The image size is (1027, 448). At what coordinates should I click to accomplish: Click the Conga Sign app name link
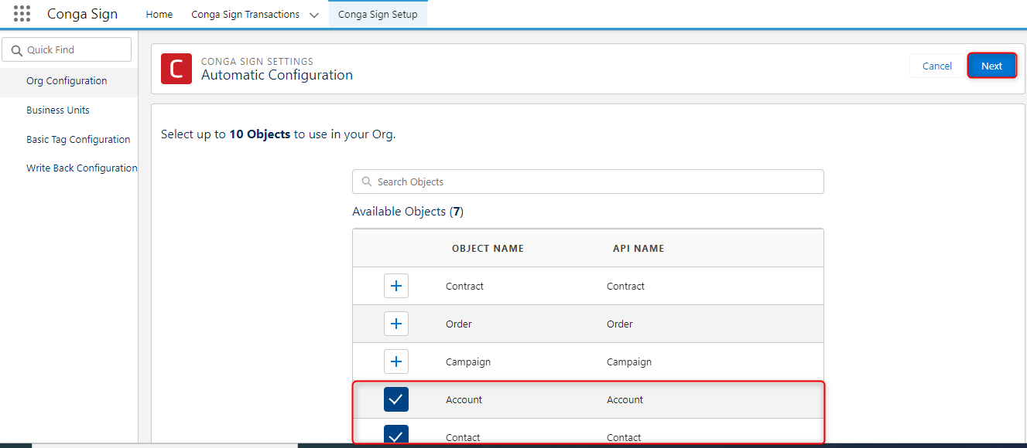82,13
